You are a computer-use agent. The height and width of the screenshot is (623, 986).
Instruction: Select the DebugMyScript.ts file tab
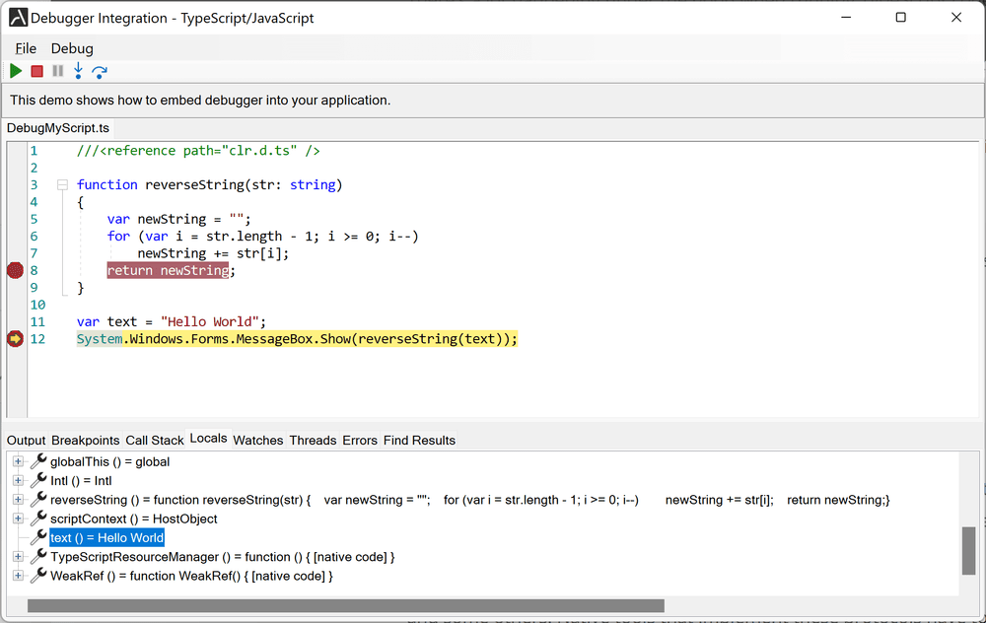[57, 127]
